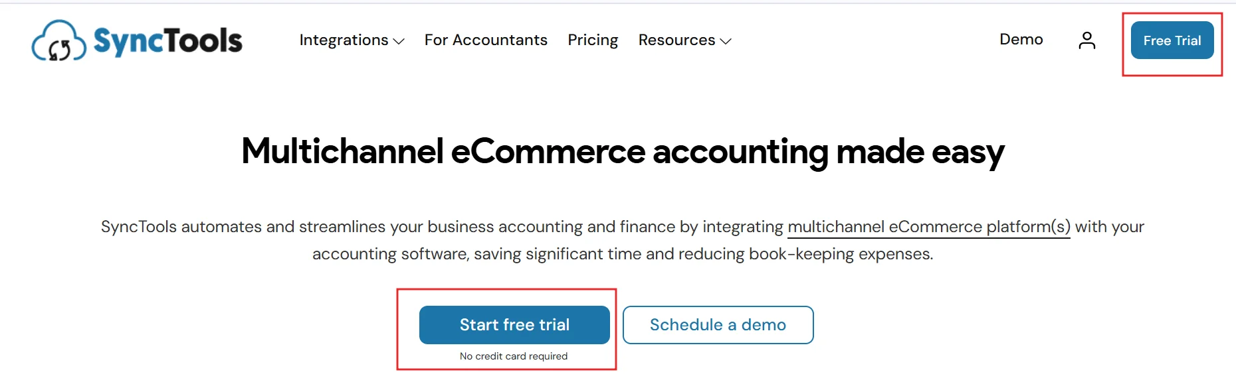Image resolution: width=1236 pixels, height=388 pixels.
Task: Click the No credit card required caption
Action: tap(514, 356)
